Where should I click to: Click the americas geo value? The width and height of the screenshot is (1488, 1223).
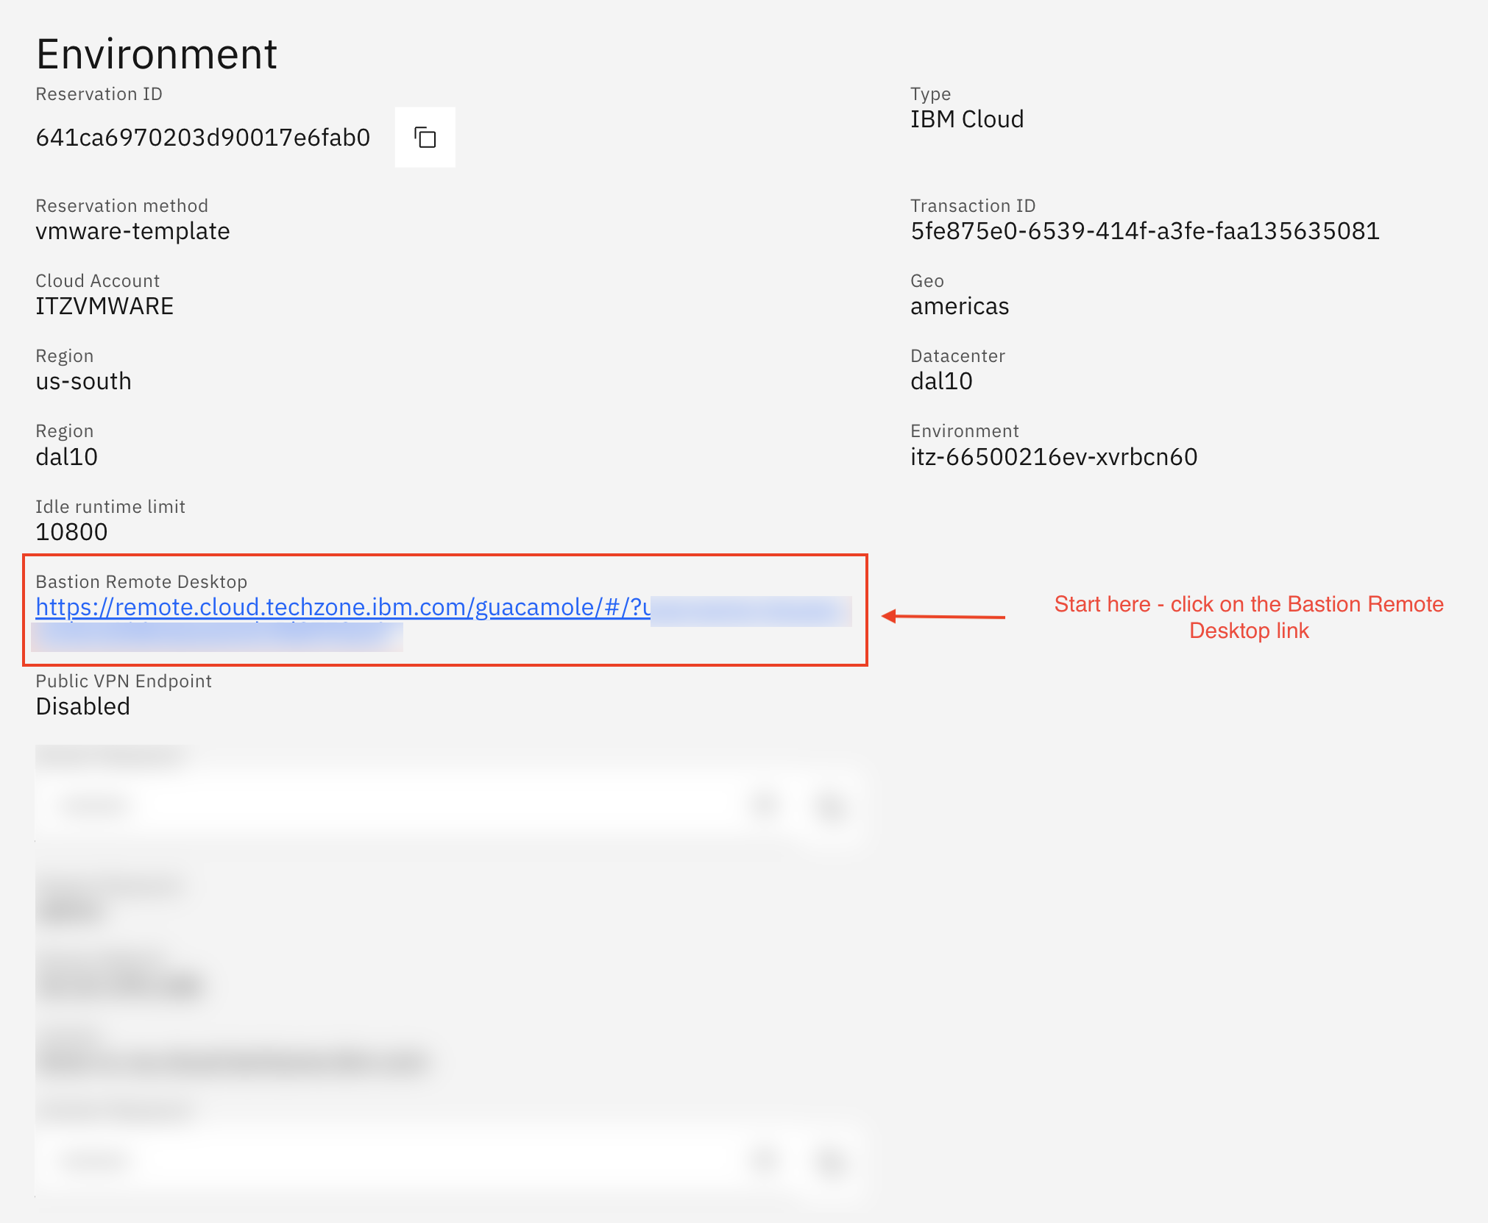(x=960, y=306)
